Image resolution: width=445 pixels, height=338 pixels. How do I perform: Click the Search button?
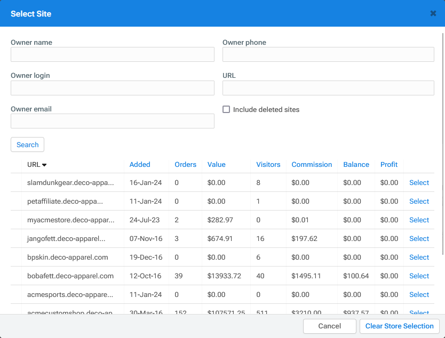click(x=27, y=144)
